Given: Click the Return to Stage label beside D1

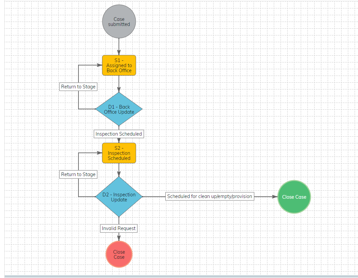Looking at the screenshot, I should tap(78, 87).
